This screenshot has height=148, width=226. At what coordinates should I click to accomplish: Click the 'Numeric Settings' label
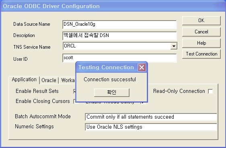[34, 126]
